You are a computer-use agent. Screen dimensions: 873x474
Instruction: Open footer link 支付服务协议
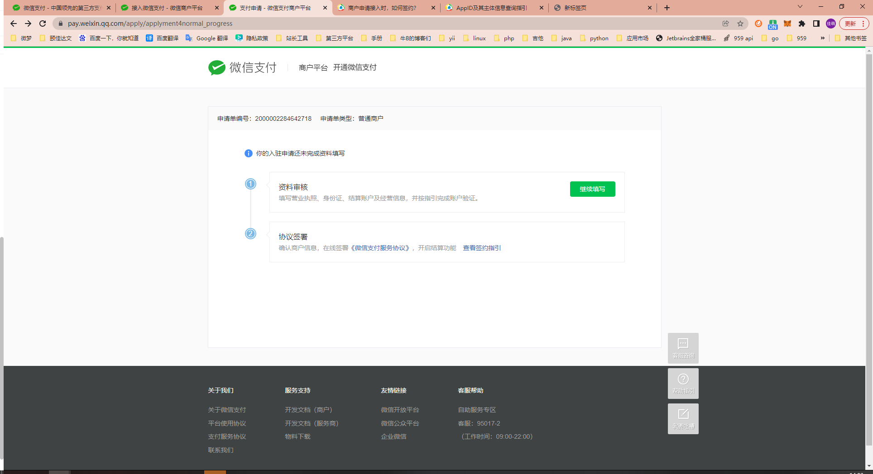point(227,436)
